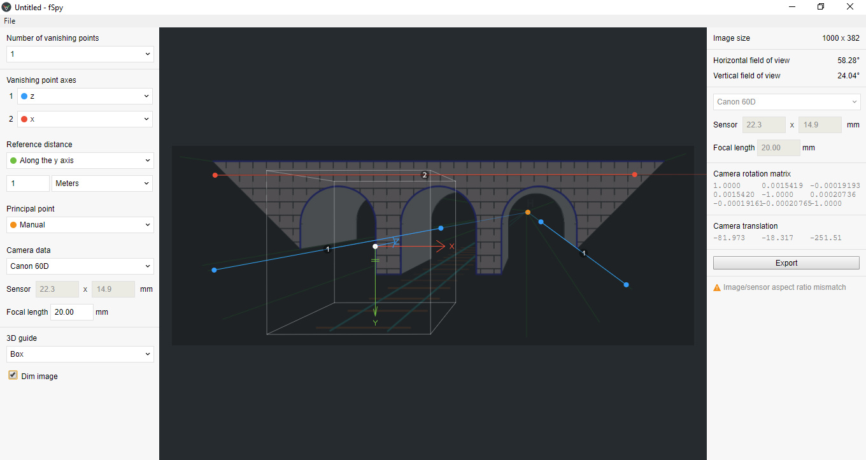Click the "2" label on the red horizon line

click(x=425, y=175)
